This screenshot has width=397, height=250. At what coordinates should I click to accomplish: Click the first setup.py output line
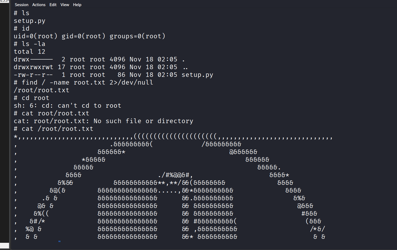point(30,21)
